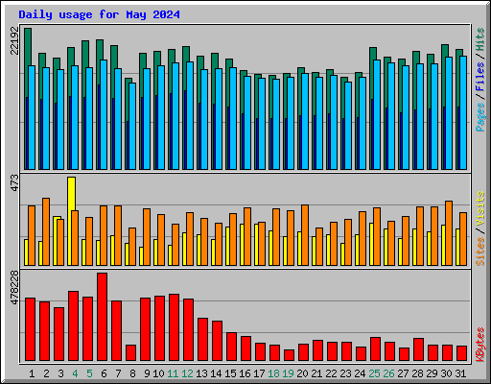This screenshot has width=491, height=384.
Task: Click the green weekend day 19 label
Action: click(288, 373)
